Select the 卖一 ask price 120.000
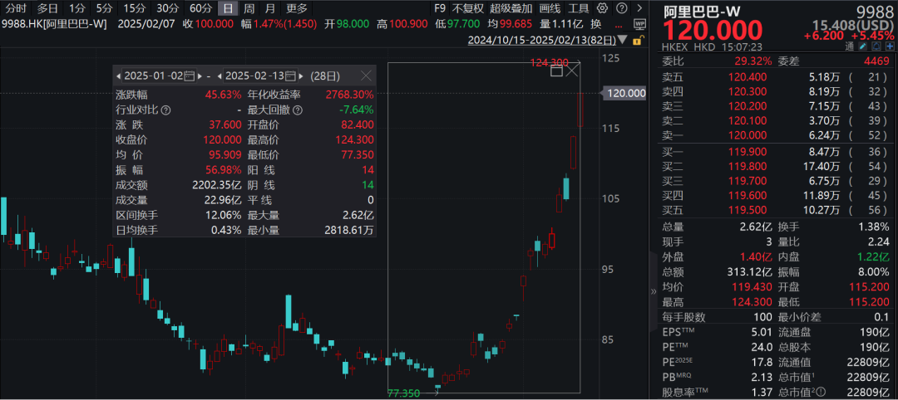This screenshot has width=898, height=400. 748,135
